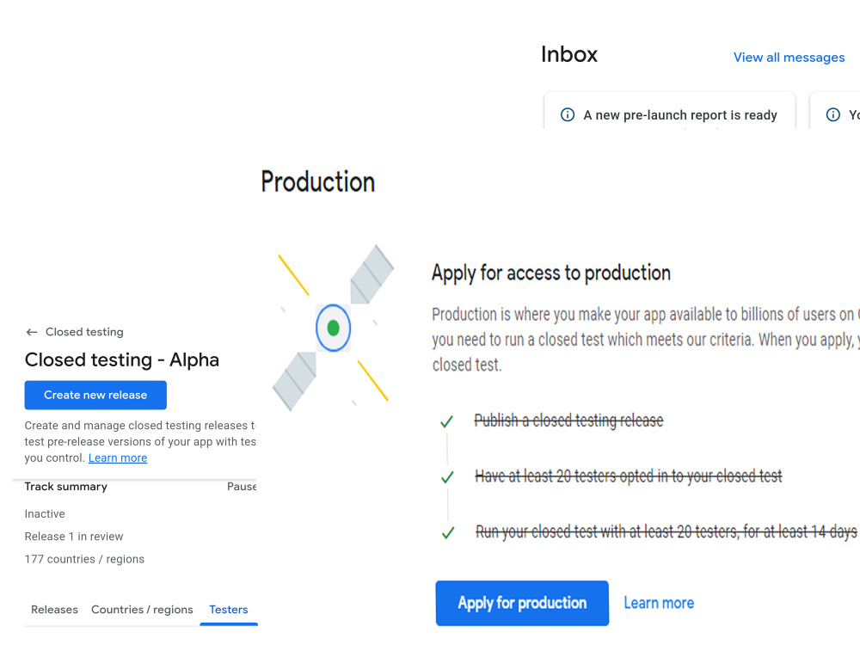Click Apply for production button
The height and width of the screenshot is (645, 860).
(522, 603)
